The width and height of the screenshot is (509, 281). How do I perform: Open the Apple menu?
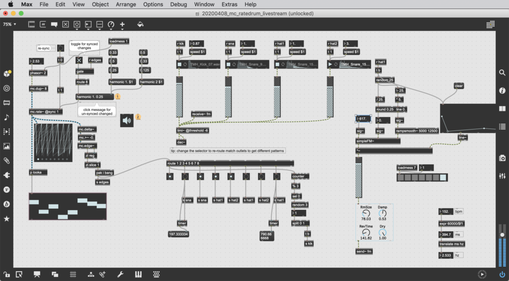click(10, 4)
